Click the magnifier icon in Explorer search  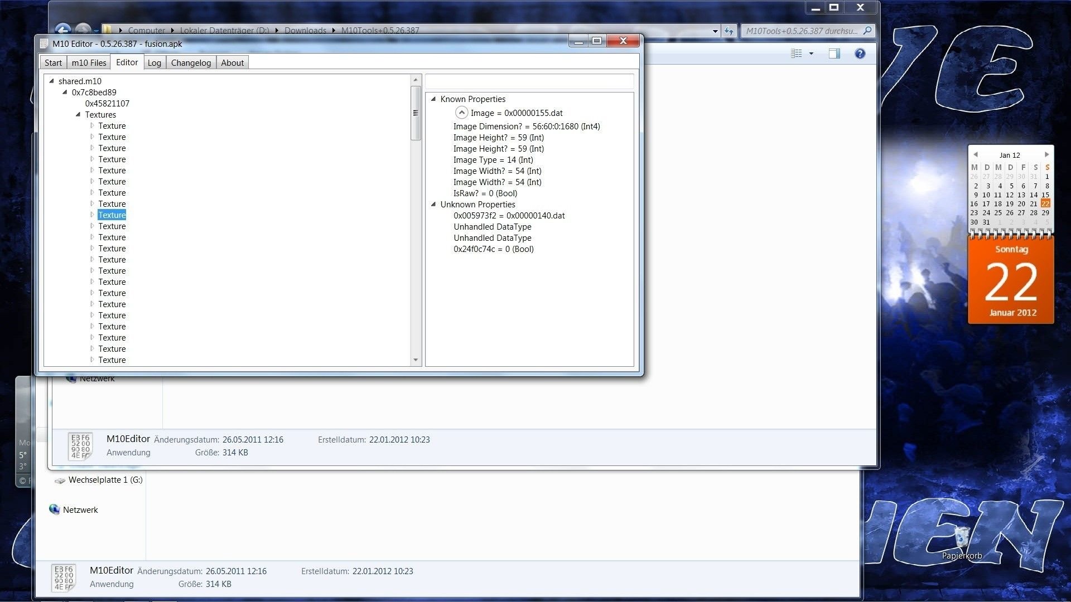point(867,31)
